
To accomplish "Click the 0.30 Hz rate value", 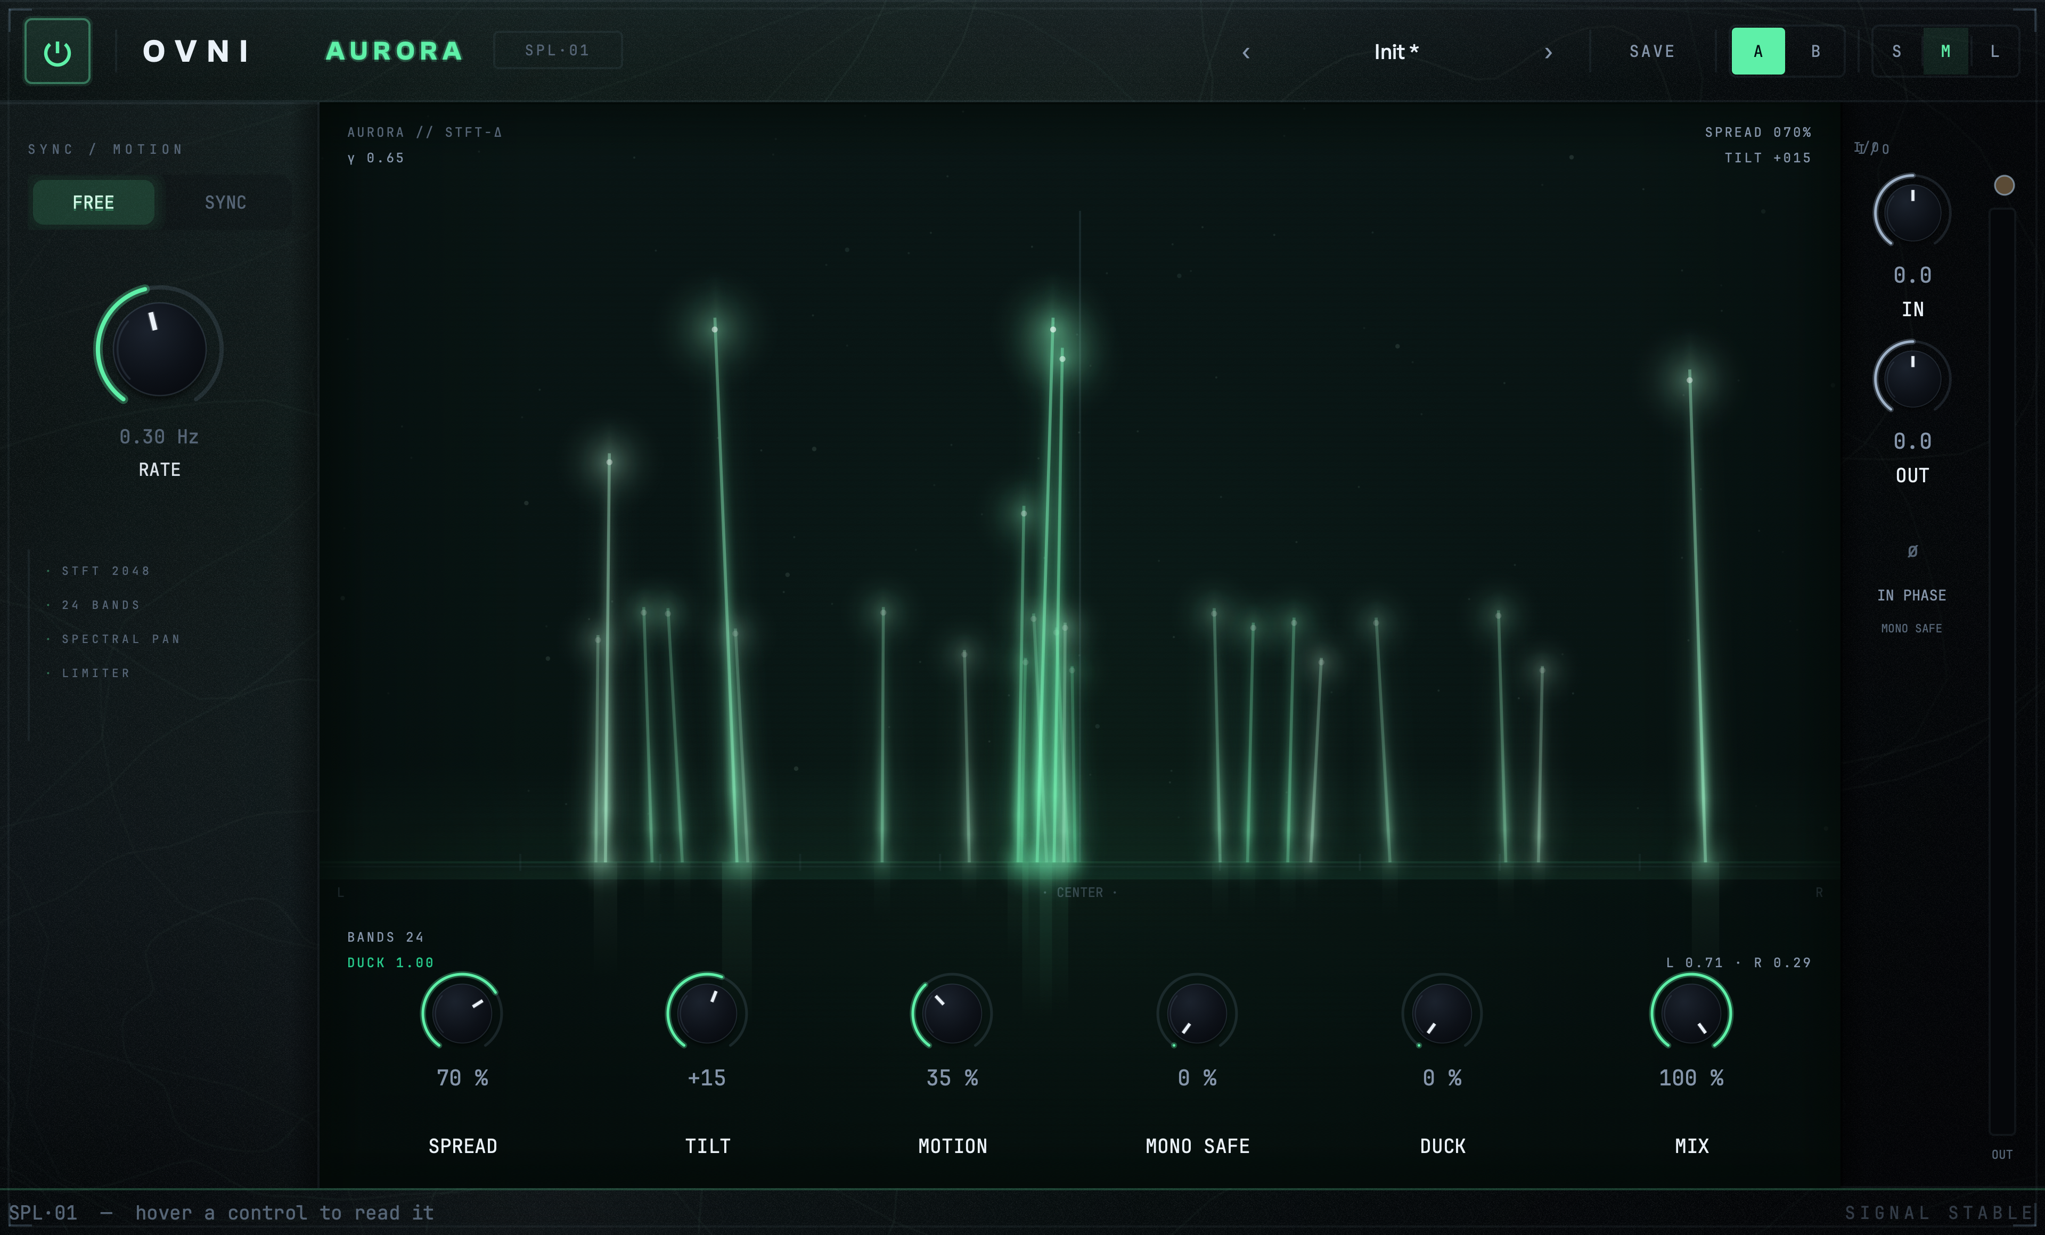I will coord(159,437).
